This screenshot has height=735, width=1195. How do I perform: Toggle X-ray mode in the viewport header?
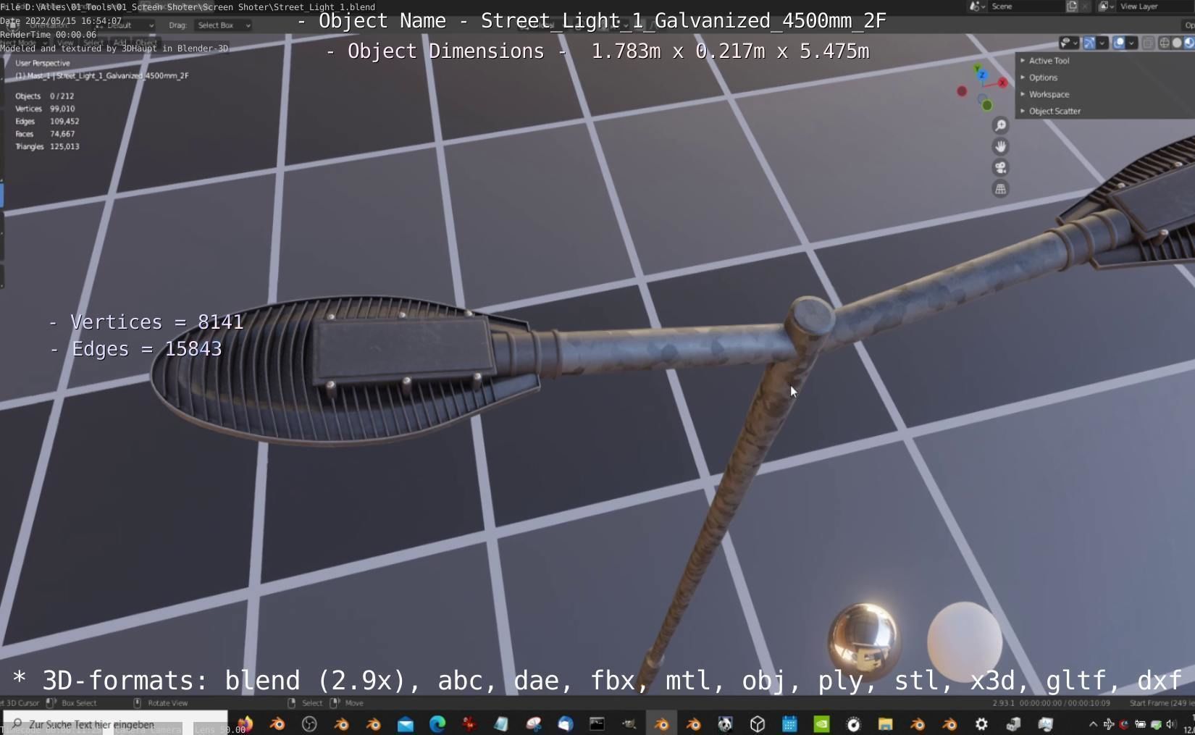pos(1149,43)
